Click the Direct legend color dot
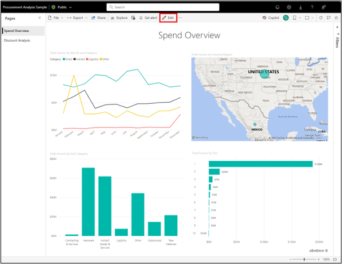The width and height of the screenshot is (342, 264). [x=64, y=59]
